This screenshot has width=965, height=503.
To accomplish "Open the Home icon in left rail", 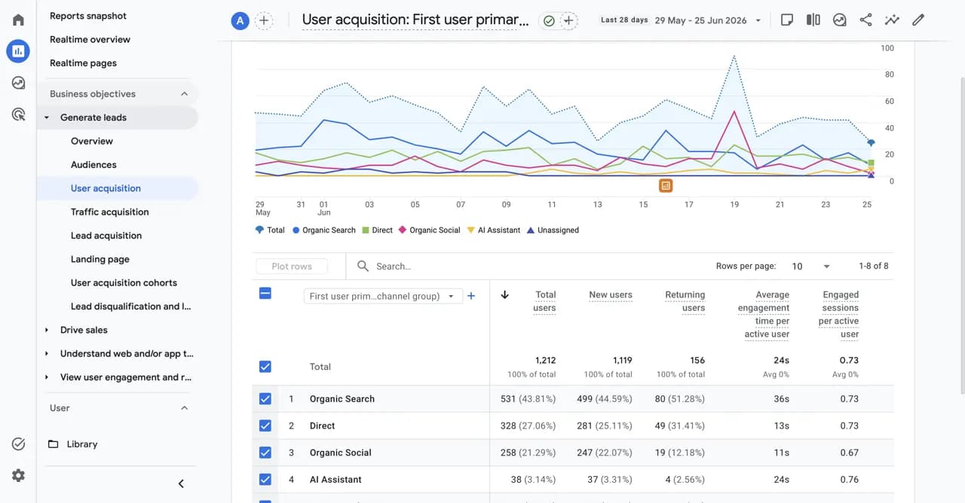I will [18, 20].
